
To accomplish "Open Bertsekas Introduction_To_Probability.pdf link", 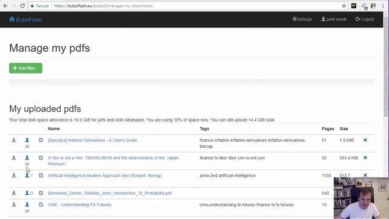I will point(109,193).
